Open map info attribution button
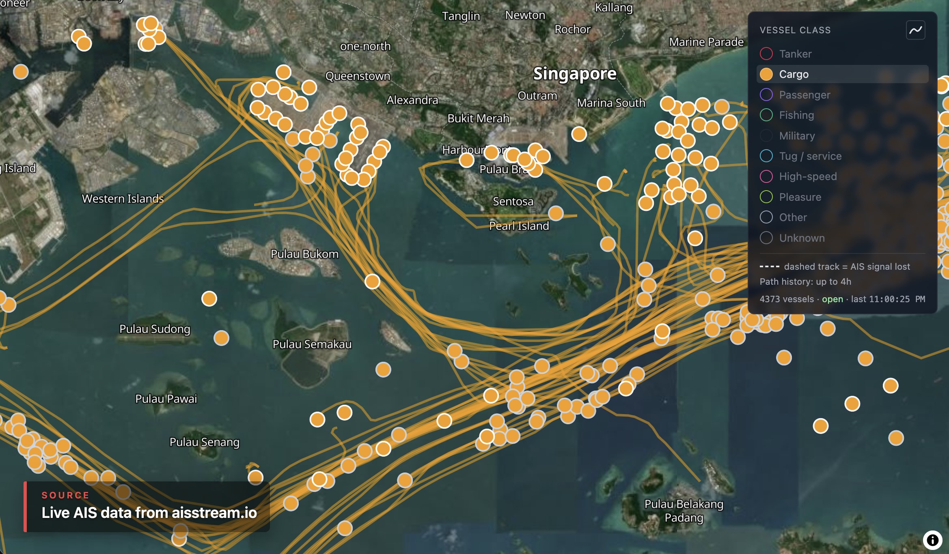This screenshot has height=554, width=949. (x=932, y=540)
